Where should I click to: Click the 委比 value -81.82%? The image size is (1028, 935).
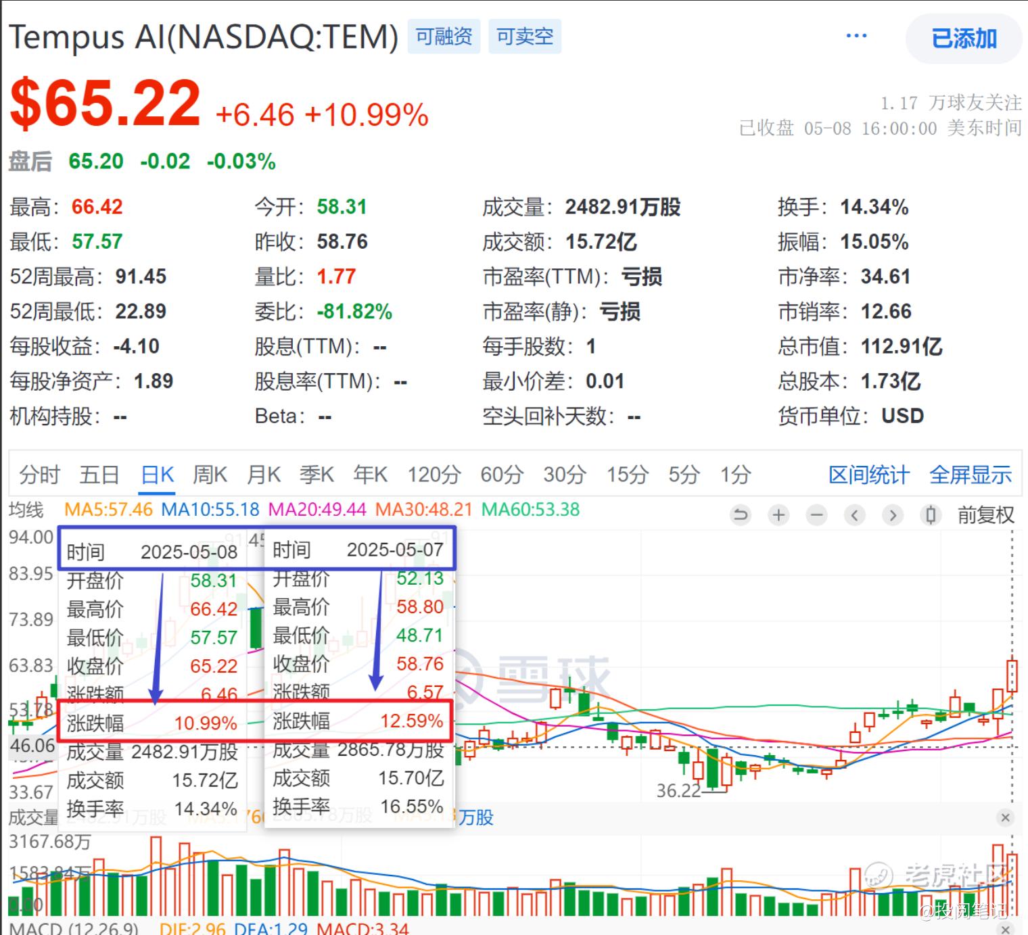(354, 312)
